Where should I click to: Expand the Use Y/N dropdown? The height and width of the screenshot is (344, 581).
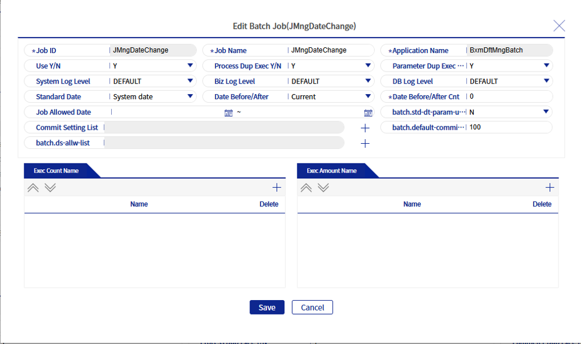[x=190, y=66]
